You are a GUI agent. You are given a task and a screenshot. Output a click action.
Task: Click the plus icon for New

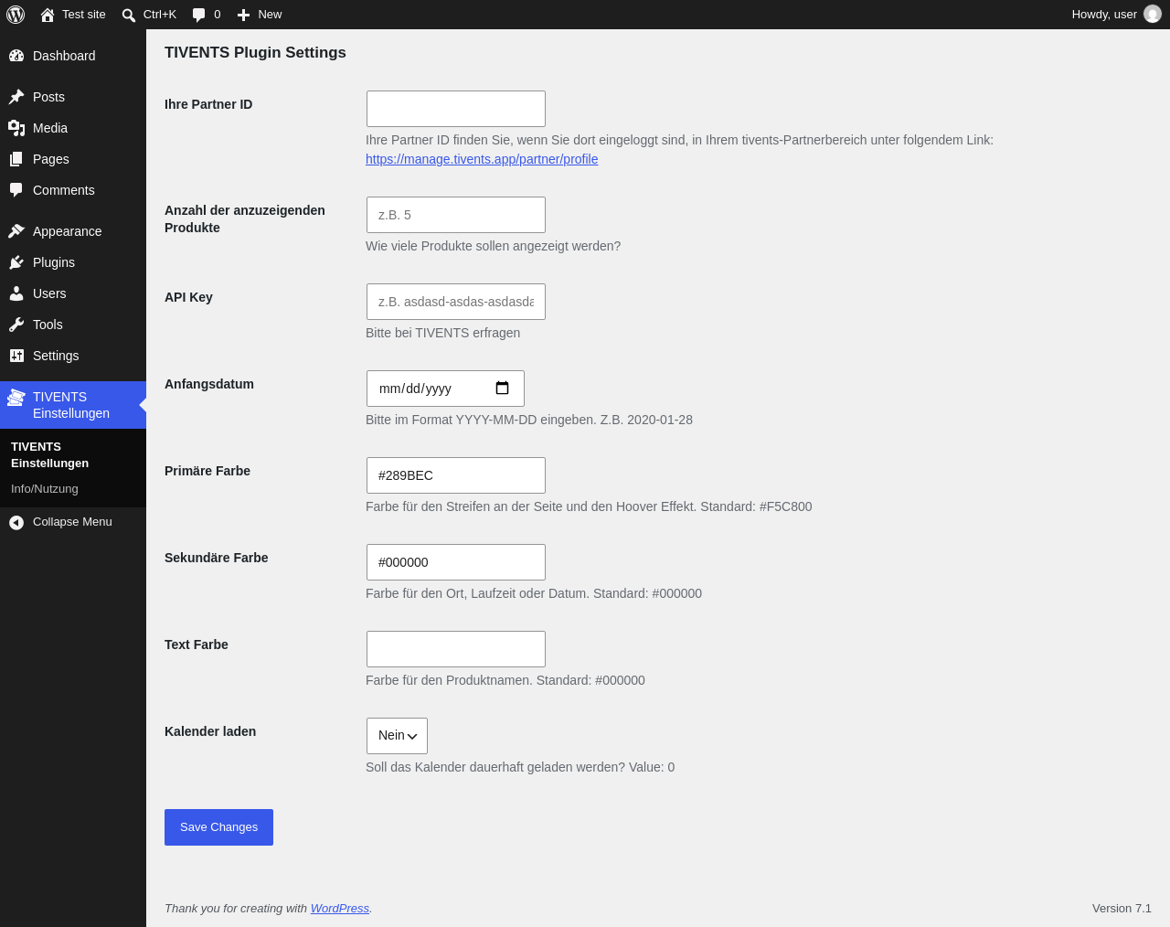point(243,15)
